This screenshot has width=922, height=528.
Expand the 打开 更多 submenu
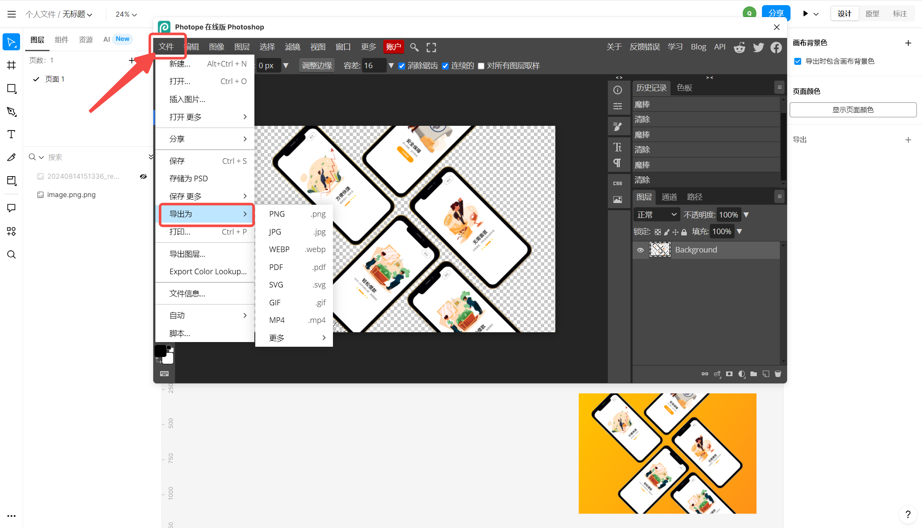point(205,117)
